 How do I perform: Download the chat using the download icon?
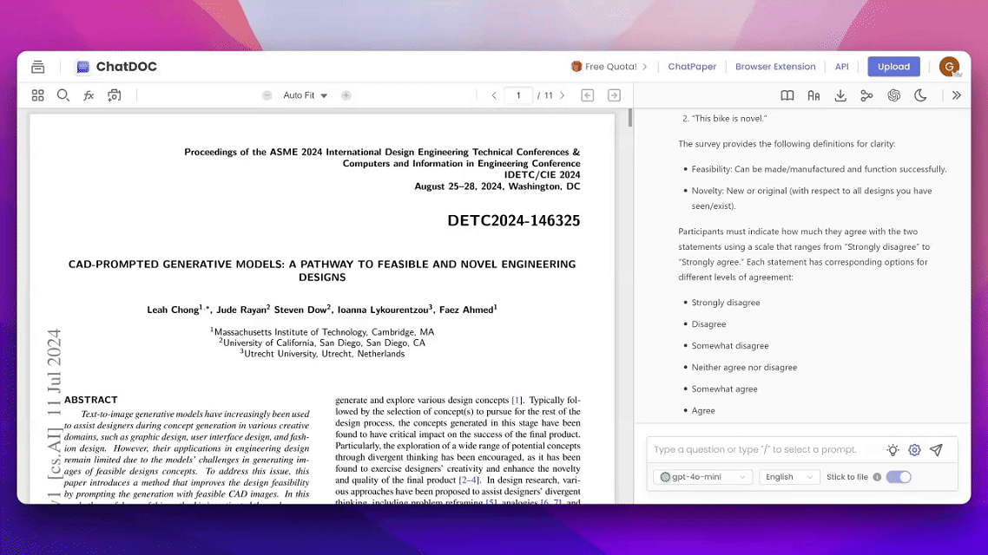840,95
